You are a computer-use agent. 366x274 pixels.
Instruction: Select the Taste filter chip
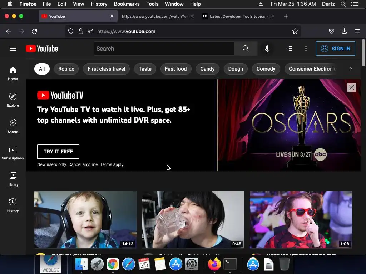(x=145, y=69)
